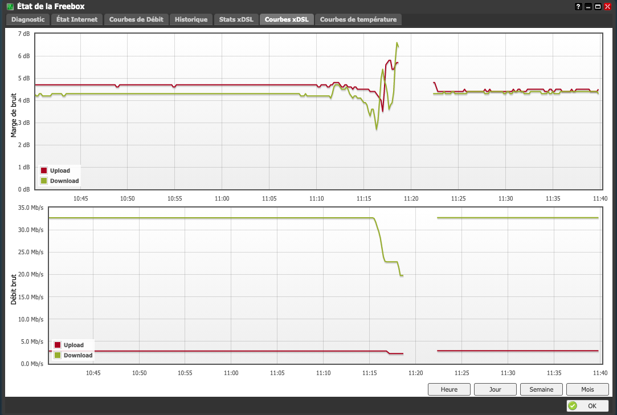Click the 0 dB axis label

pyautogui.click(x=24, y=189)
